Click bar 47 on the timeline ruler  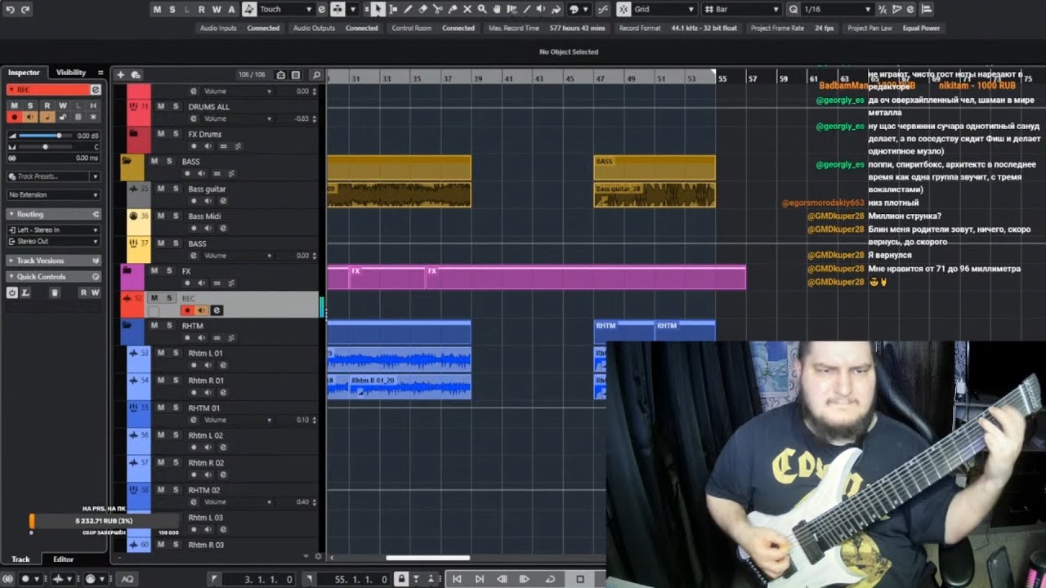pos(601,78)
